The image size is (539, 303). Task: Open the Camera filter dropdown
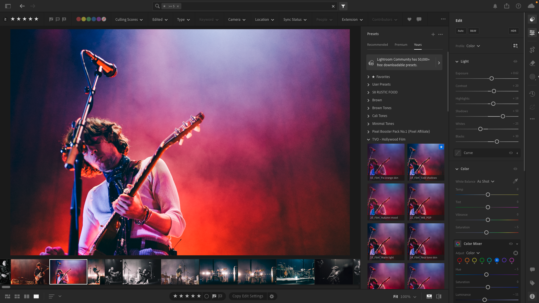coord(237,20)
